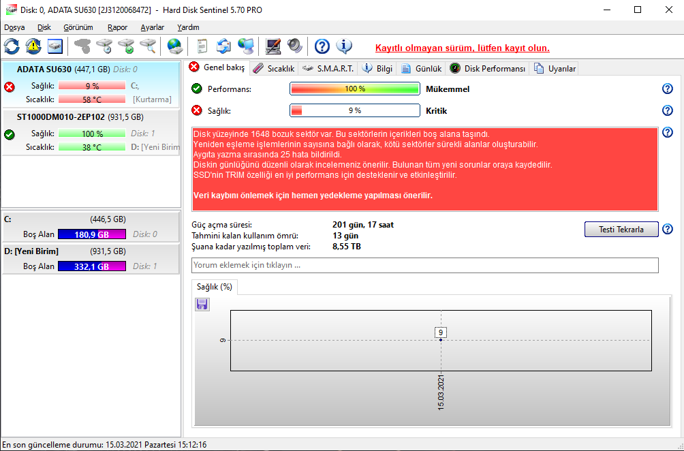684x451 pixels.
Task: Click the blue-framed disk drive toolbar icon
Action: (x=55, y=46)
